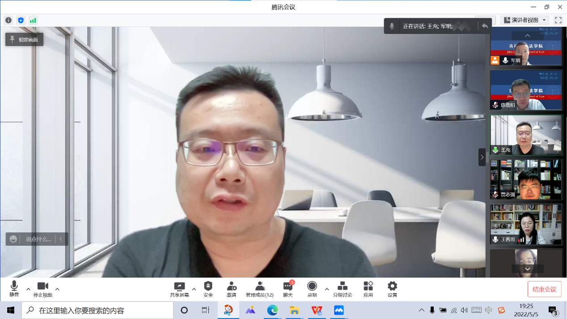This screenshot has height=319, width=567.
Task: Stop the video camera (停止视频)
Action: [43, 289]
